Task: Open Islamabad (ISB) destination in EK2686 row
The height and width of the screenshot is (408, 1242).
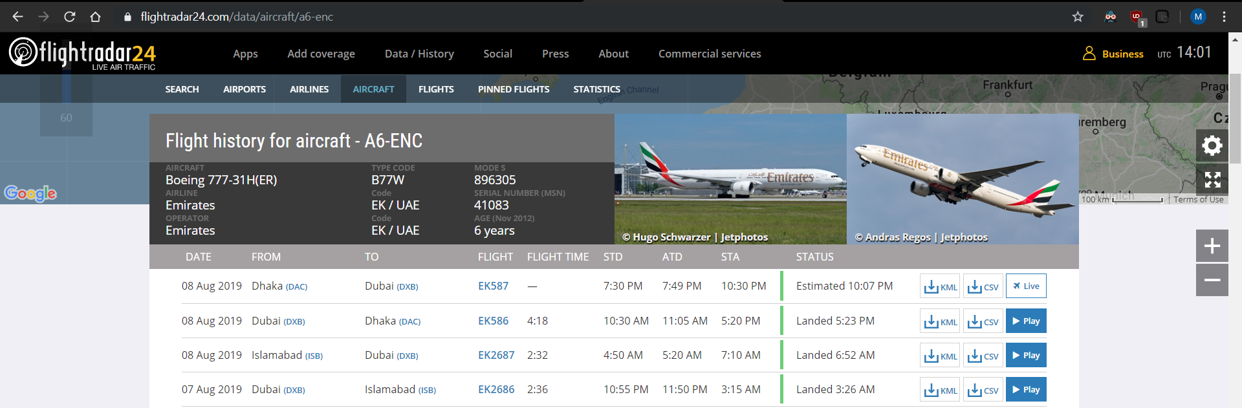Action: click(x=400, y=390)
